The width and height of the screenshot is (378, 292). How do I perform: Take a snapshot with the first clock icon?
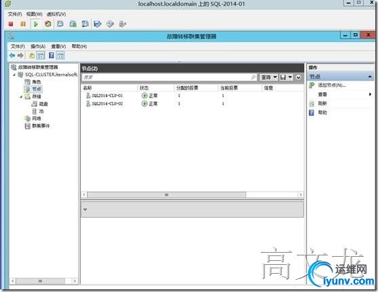[60, 24]
